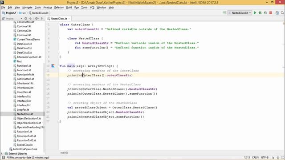Screen dimensions: 285x160
Task: Click status message All files are up-to-date
Action: 28,157
